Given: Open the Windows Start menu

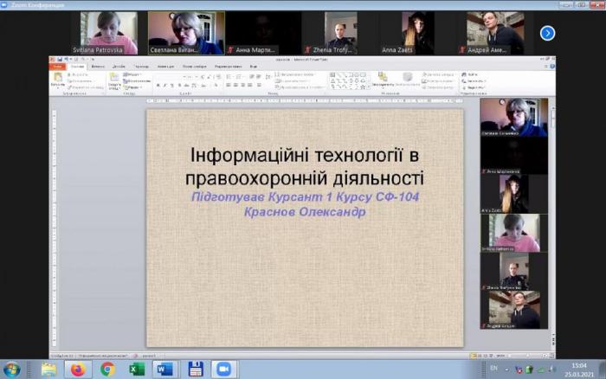Looking at the screenshot, I should (x=12, y=369).
